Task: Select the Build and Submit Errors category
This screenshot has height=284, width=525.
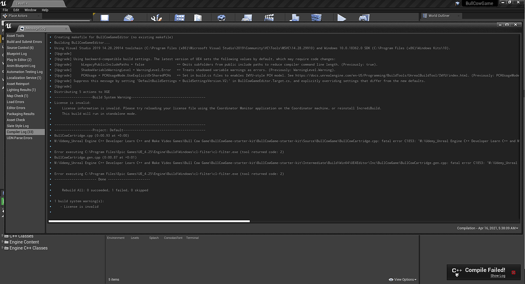Action: 25,42
